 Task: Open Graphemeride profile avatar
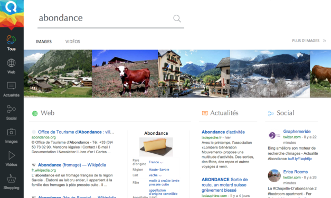pyautogui.click(x=274, y=135)
